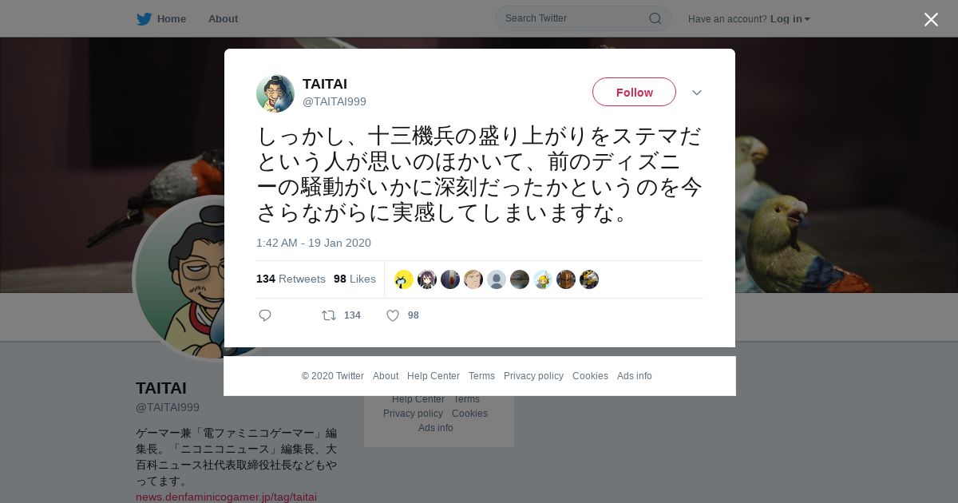958x503 pixels.
Task: Go to Home in top navigation
Action: (172, 19)
